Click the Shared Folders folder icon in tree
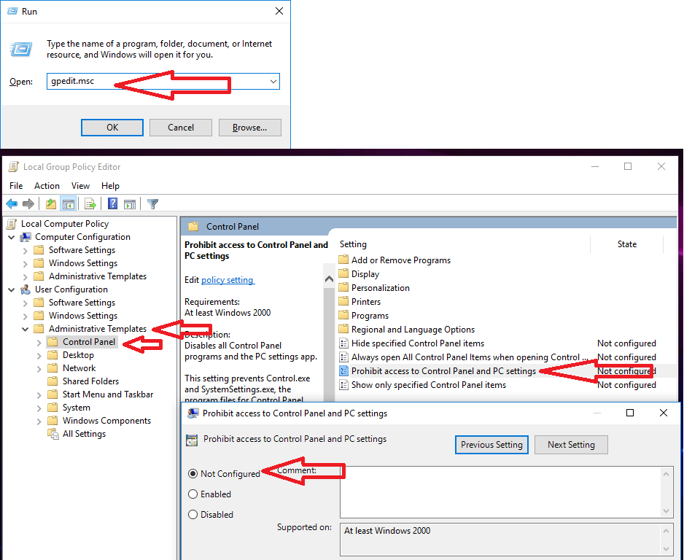Screen dimensions: 684x560 tap(53, 381)
